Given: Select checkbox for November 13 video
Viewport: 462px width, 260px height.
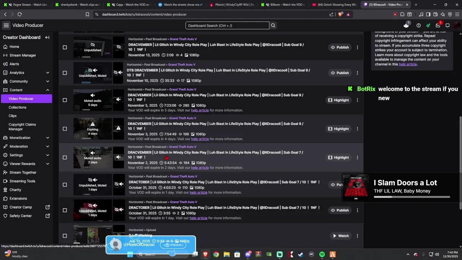Looking at the screenshot, I should coord(65,47).
